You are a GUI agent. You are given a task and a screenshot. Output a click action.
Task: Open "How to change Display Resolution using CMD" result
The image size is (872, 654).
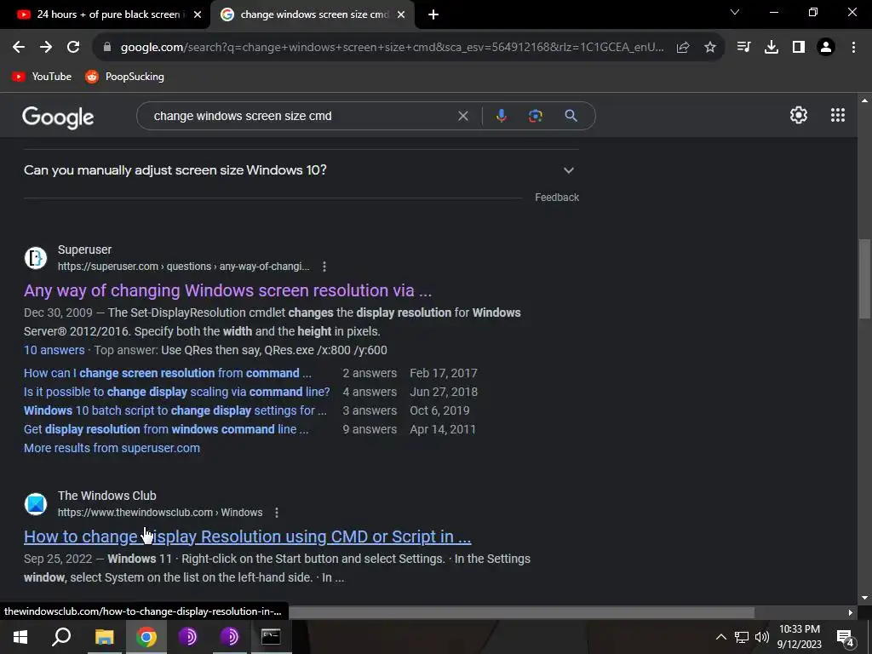coord(248,536)
